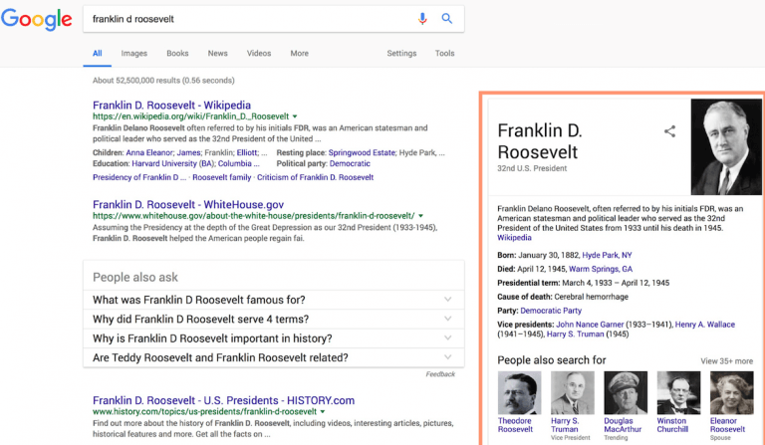Open Eleanor Roosevelt name link
Screen dimensions: 765x445
[x=727, y=425]
